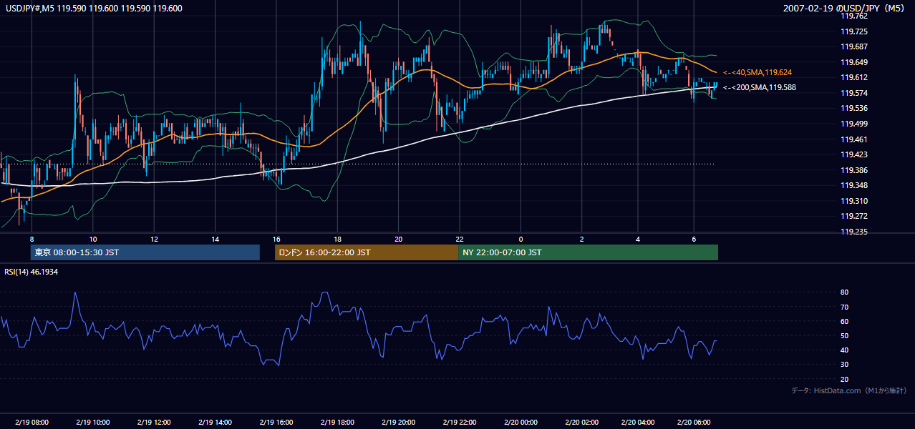
Task: Click RSI scale value 50
Action: (x=845, y=335)
